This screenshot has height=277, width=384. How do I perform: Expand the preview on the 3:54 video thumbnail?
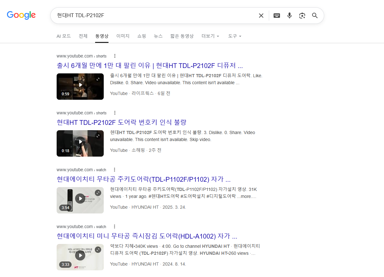pos(98,193)
